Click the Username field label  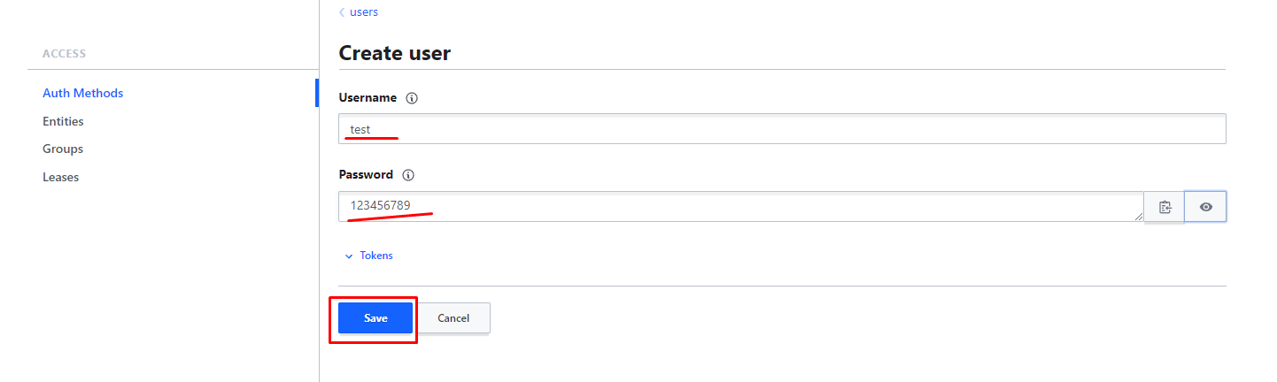click(368, 98)
